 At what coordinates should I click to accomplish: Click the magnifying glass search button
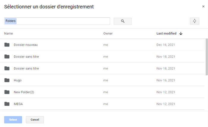coord(122,21)
